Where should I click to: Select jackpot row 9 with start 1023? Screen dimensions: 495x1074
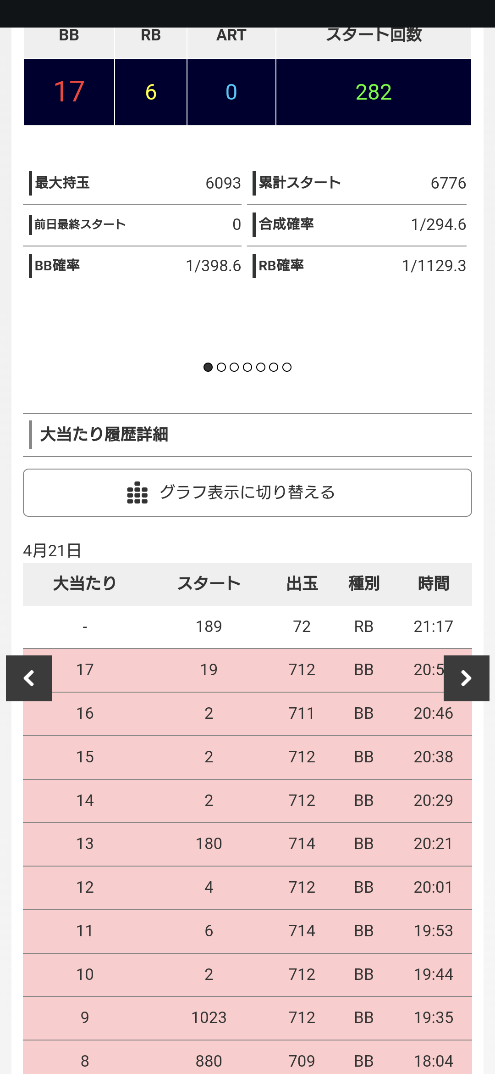(x=247, y=1018)
